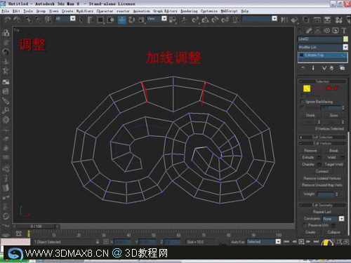Screen dimensions: 351x263
Task: Activate the Select and Rotate tool
Action: click(132, 20)
